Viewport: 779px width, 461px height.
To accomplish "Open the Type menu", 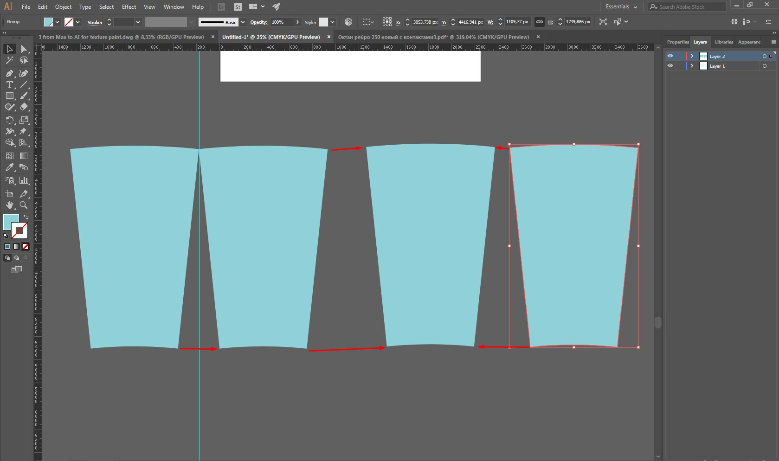I will [x=85, y=6].
